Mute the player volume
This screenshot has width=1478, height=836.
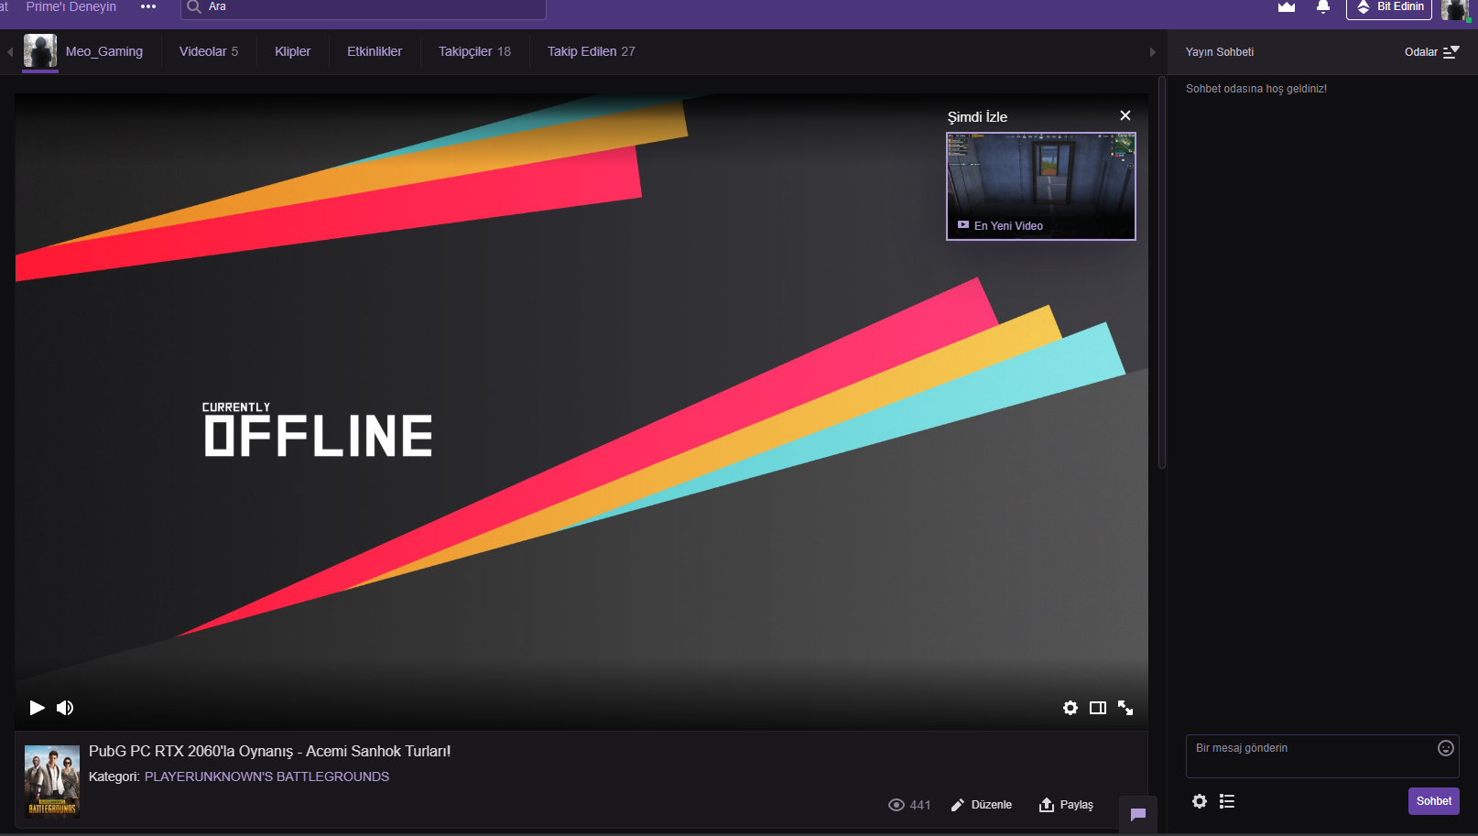point(65,708)
